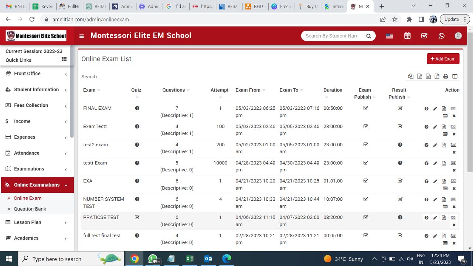This screenshot has width=473, height=266.
Task: Open the Question Bank submenu item
Action: click(x=30, y=209)
